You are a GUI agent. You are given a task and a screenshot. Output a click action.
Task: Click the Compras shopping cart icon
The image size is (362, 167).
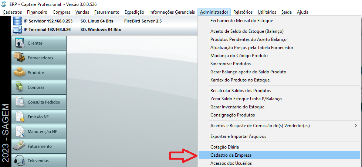click(20, 87)
